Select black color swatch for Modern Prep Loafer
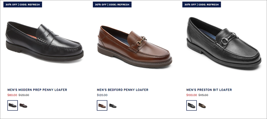This screenshot has height=119, width=267. 13,106
